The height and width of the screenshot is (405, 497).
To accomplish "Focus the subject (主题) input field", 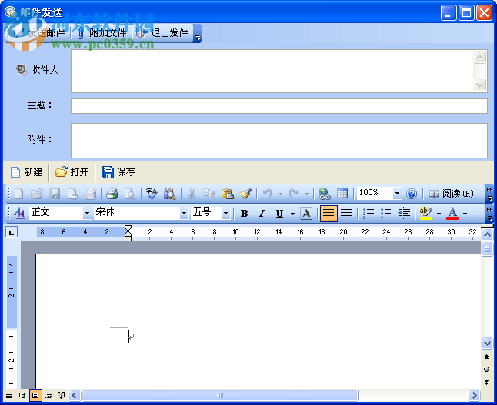I will [279, 106].
